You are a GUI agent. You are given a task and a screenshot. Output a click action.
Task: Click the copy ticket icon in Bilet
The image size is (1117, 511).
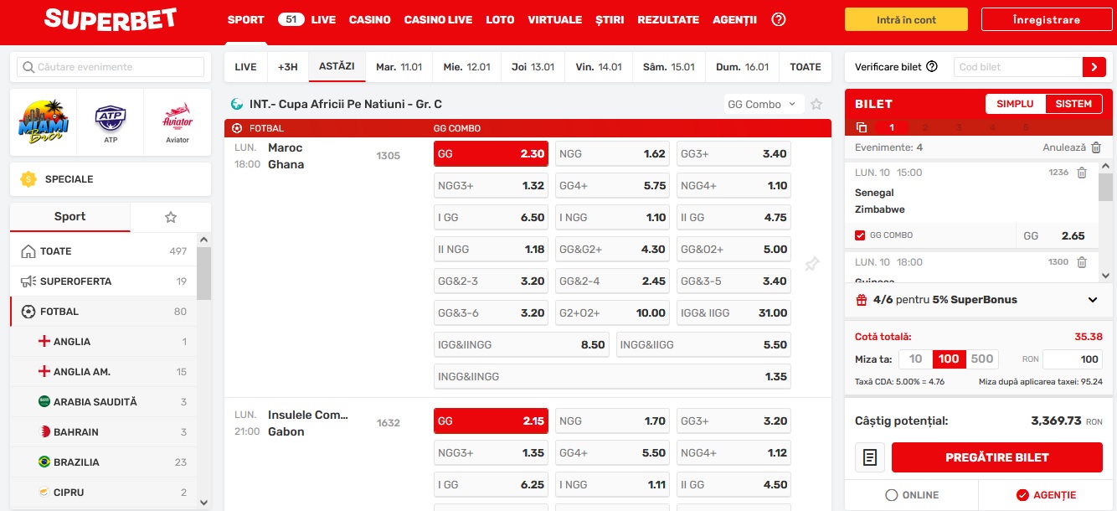pyautogui.click(x=862, y=128)
